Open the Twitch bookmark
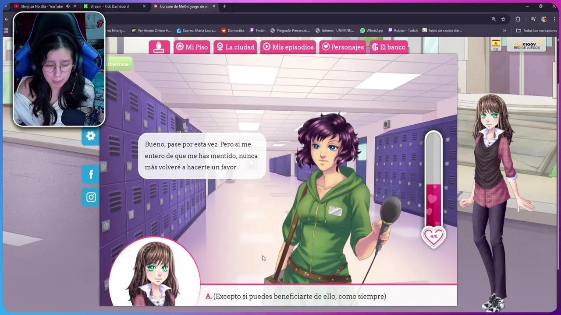The image size is (561, 315). pyautogui.click(x=257, y=31)
